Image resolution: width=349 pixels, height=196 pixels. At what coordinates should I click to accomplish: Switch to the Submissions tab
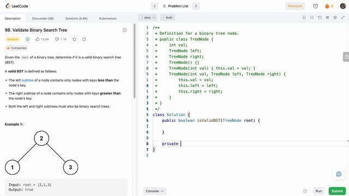pyautogui.click(x=108, y=19)
